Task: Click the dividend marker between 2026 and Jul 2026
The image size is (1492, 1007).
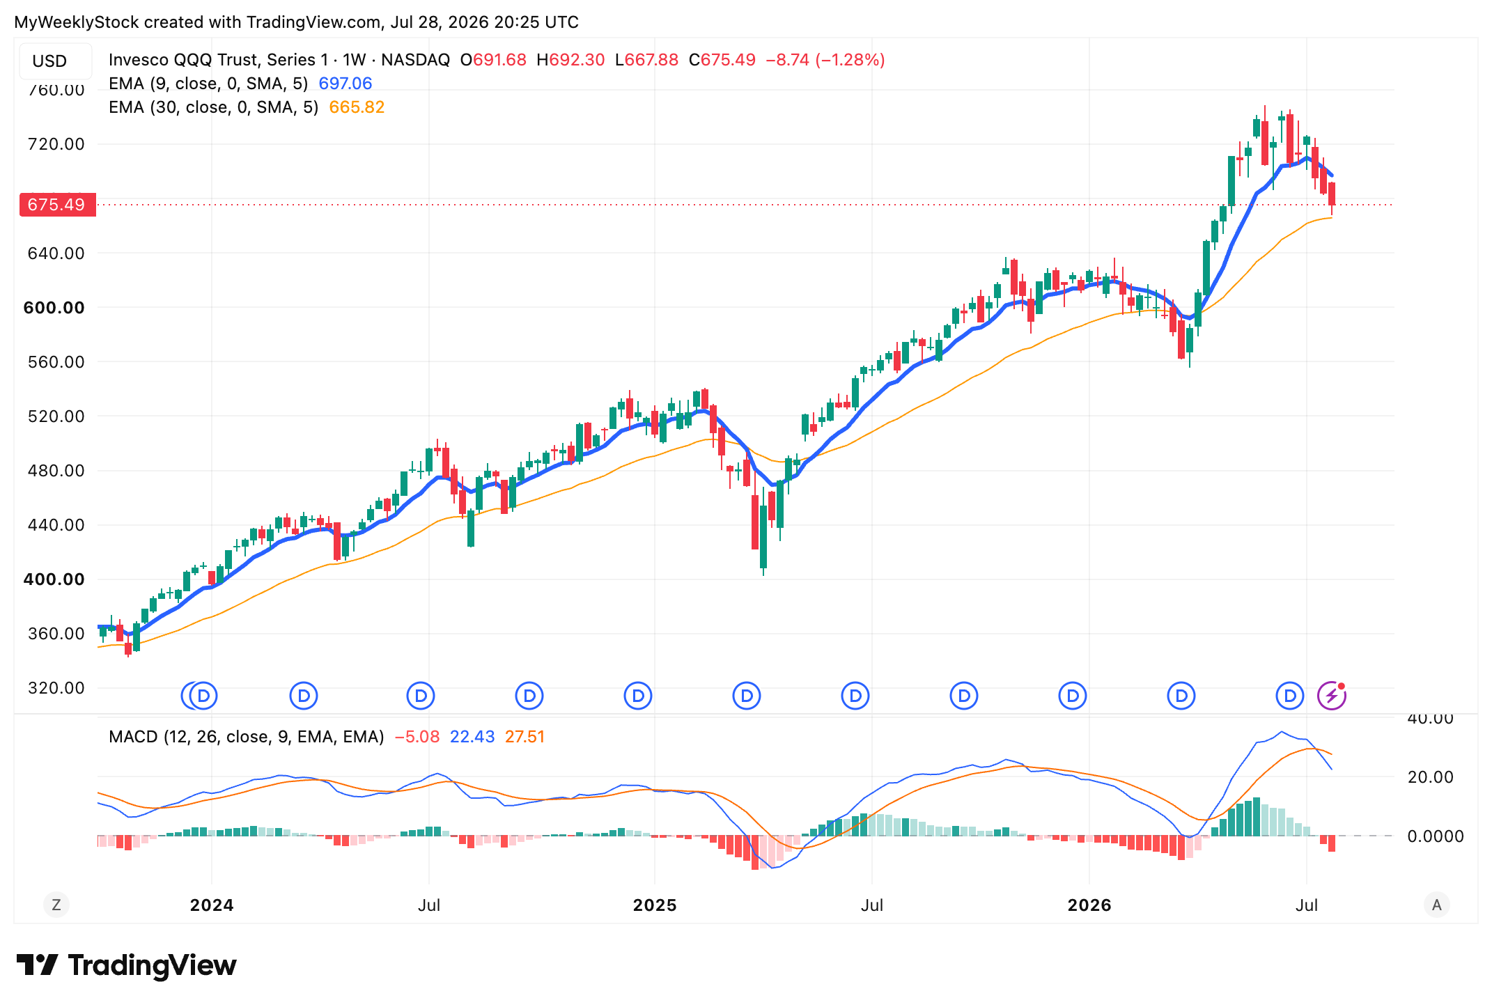Action: pyautogui.click(x=1181, y=696)
